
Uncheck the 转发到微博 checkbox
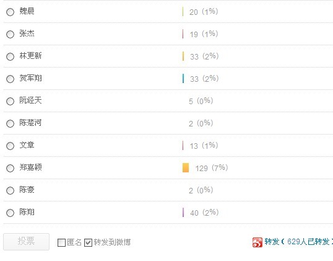coord(88,242)
